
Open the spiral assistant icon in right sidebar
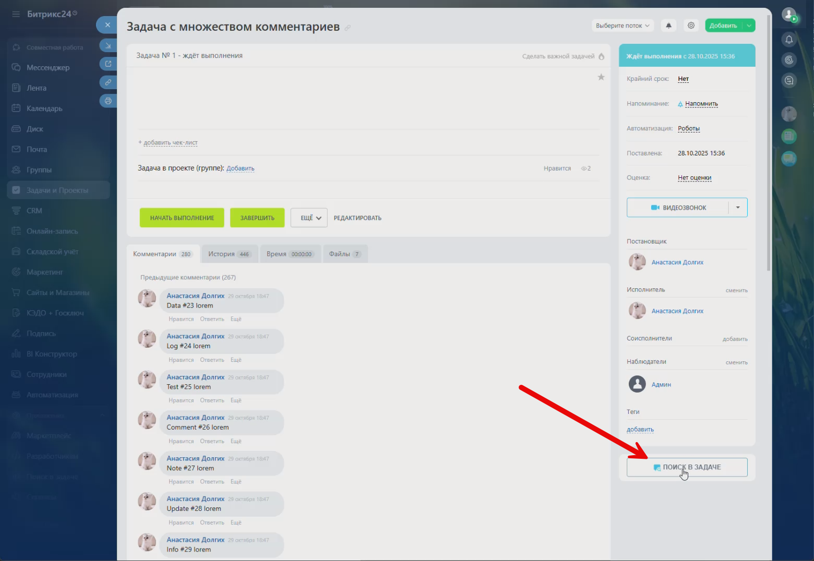(x=789, y=60)
